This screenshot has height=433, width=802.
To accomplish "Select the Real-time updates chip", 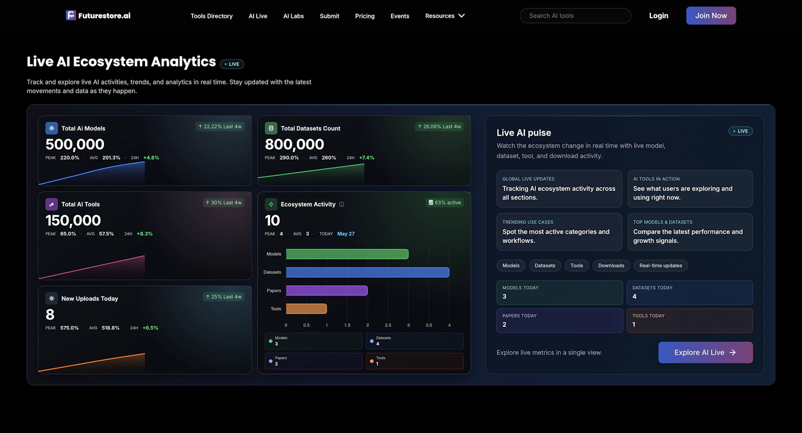I will point(661,266).
